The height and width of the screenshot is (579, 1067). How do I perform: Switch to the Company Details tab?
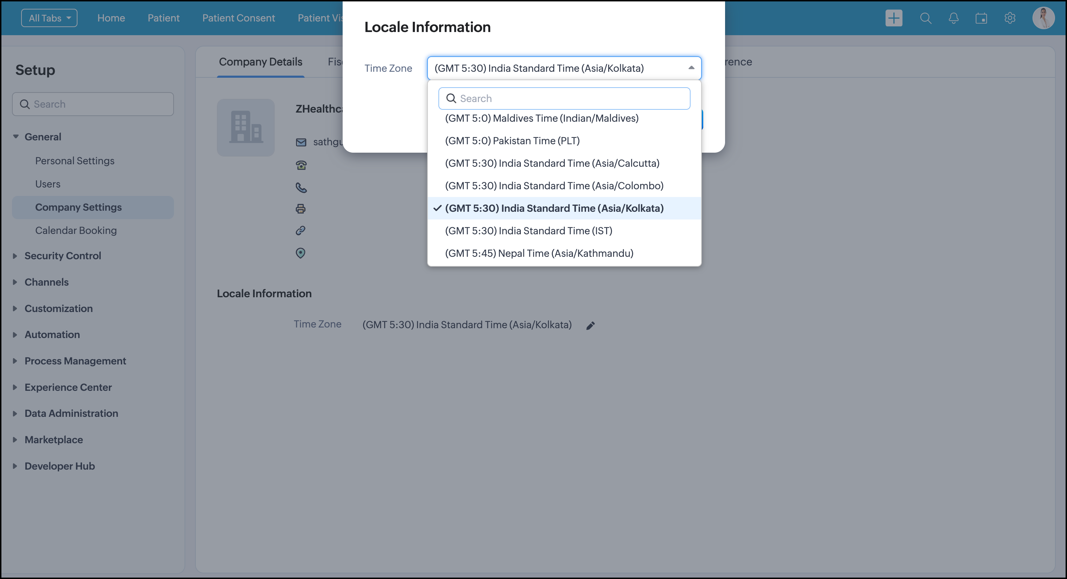[x=260, y=62]
